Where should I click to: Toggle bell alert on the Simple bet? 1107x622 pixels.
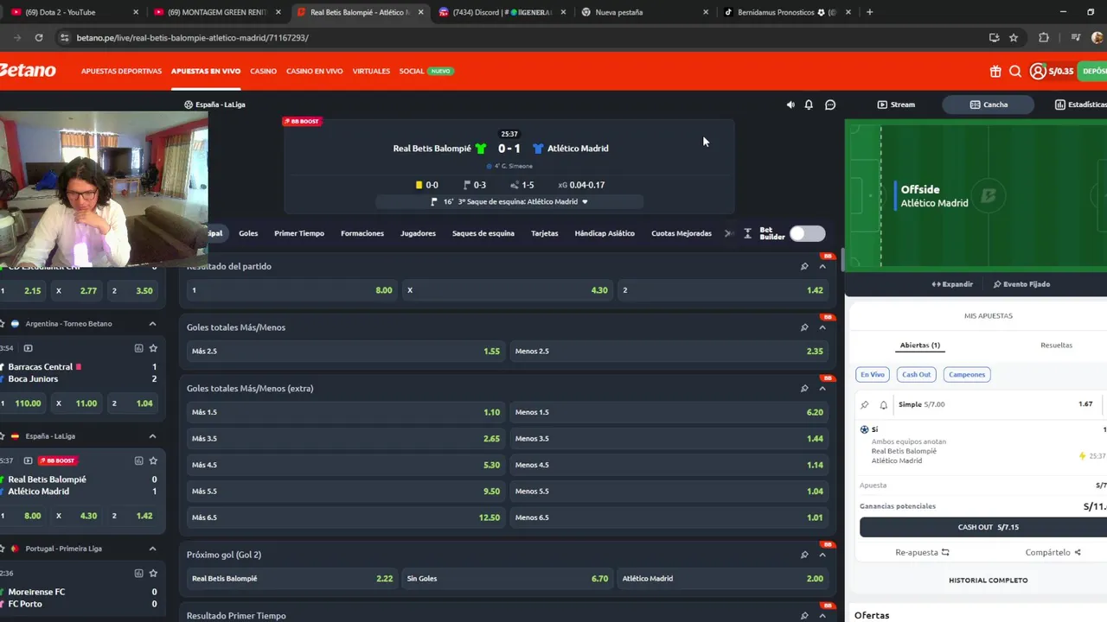[884, 404]
